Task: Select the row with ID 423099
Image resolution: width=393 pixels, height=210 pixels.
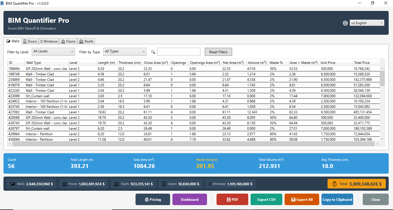Action: click(194, 96)
